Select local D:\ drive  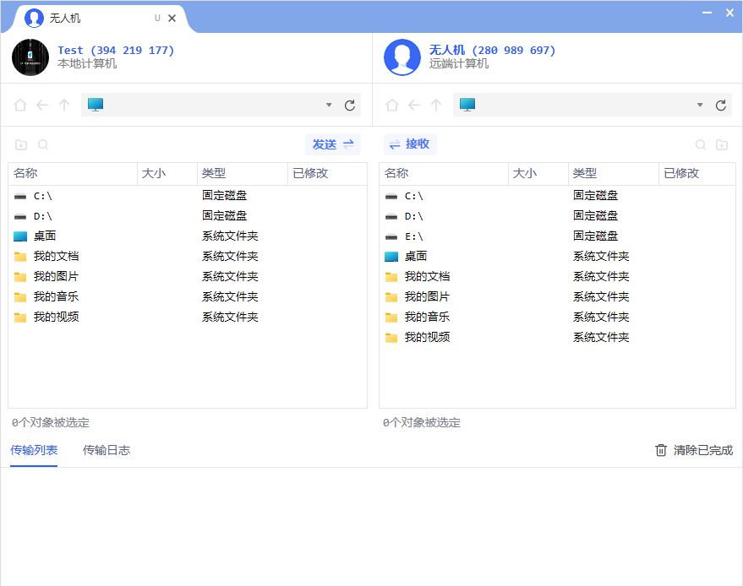(188, 216)
